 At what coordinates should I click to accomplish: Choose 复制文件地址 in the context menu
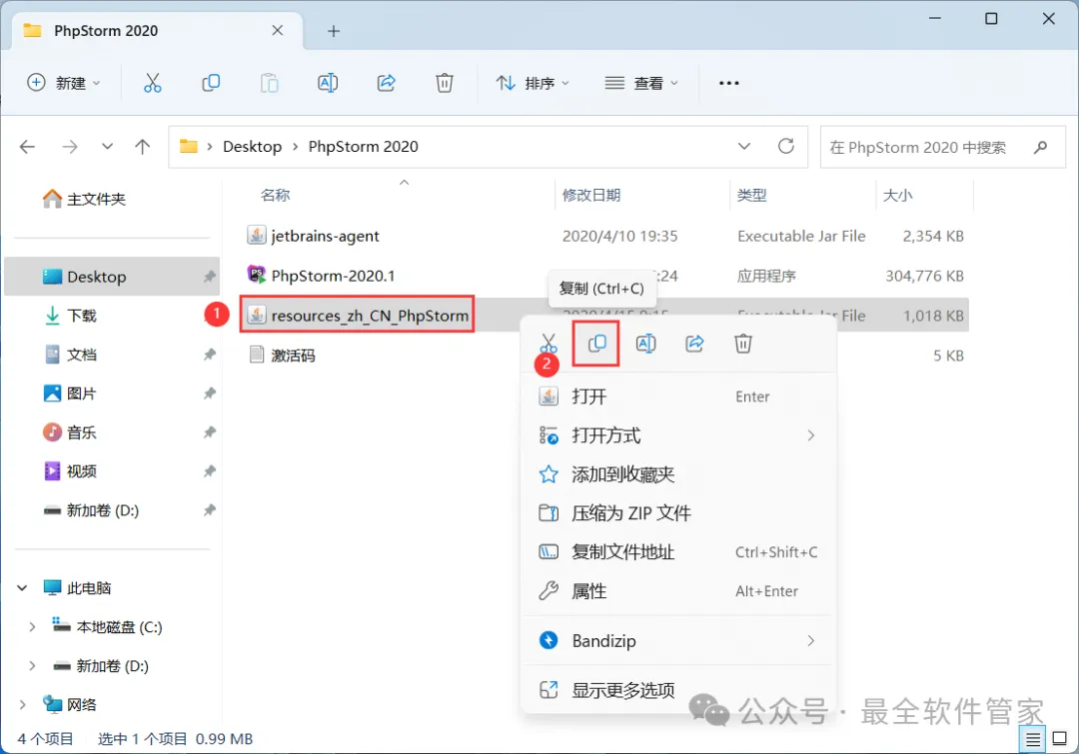[x=678, y=551]
